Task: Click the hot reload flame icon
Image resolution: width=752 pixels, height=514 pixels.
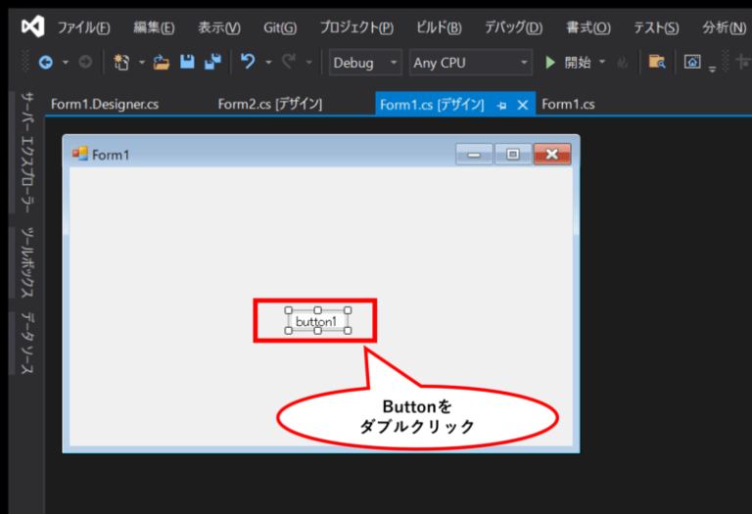Action: coord(622,63)
